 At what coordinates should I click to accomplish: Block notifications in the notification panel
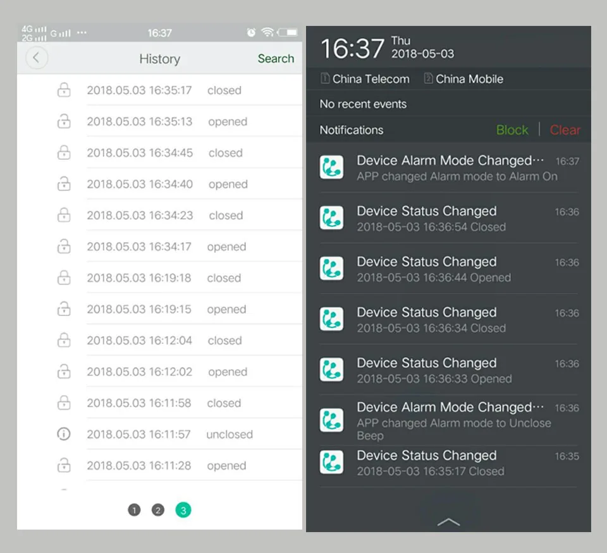pyautogui.click(x=512, y=130)
